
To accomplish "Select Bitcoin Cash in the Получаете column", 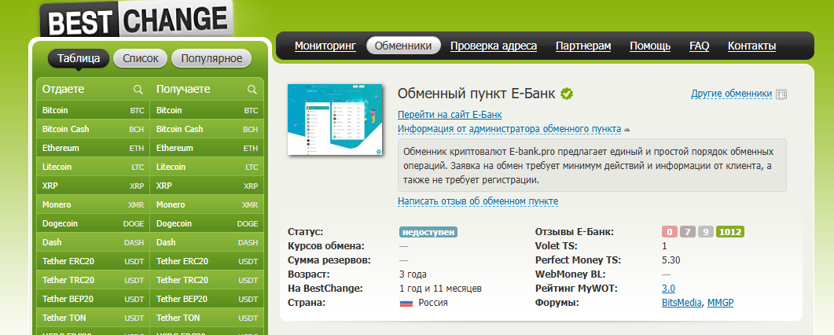I will [207, 129].
